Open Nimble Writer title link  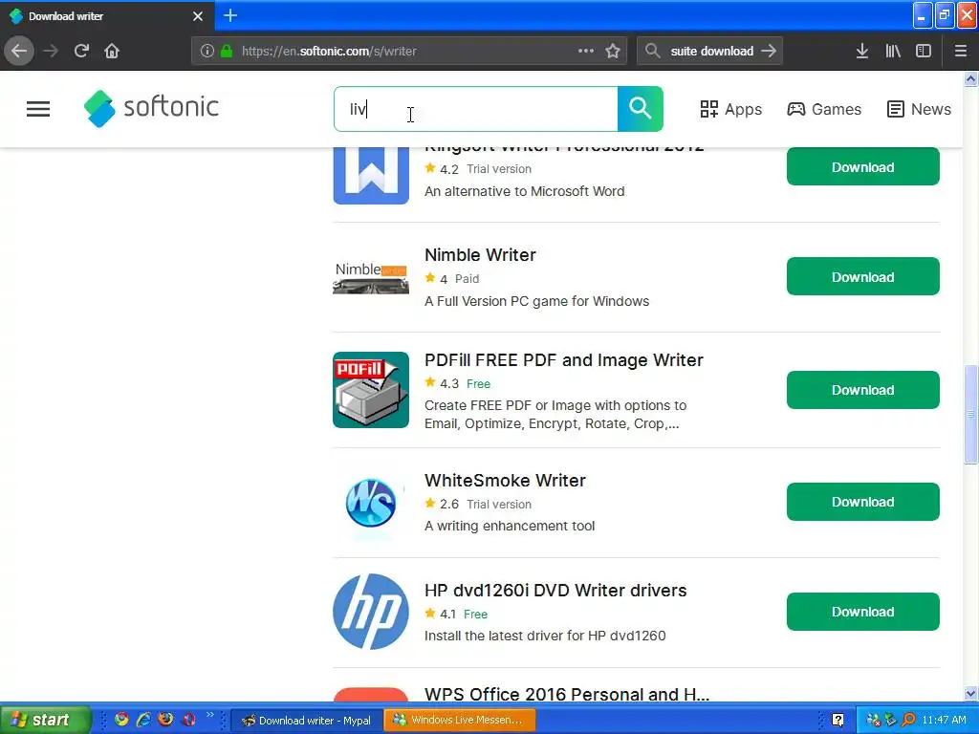[480, 254]
